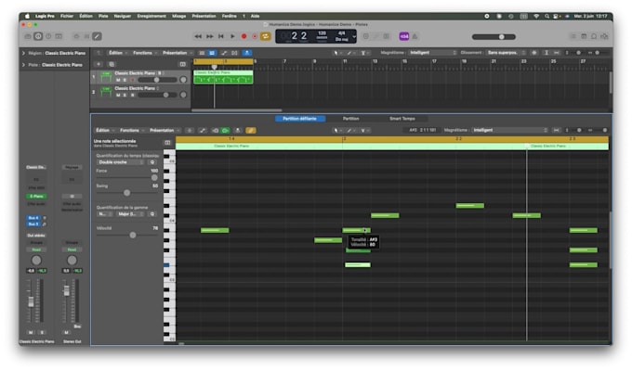Viewport: 632px width, 371px height.
Task: Open Tracks area Présentation menu
Action: [177, 53]
